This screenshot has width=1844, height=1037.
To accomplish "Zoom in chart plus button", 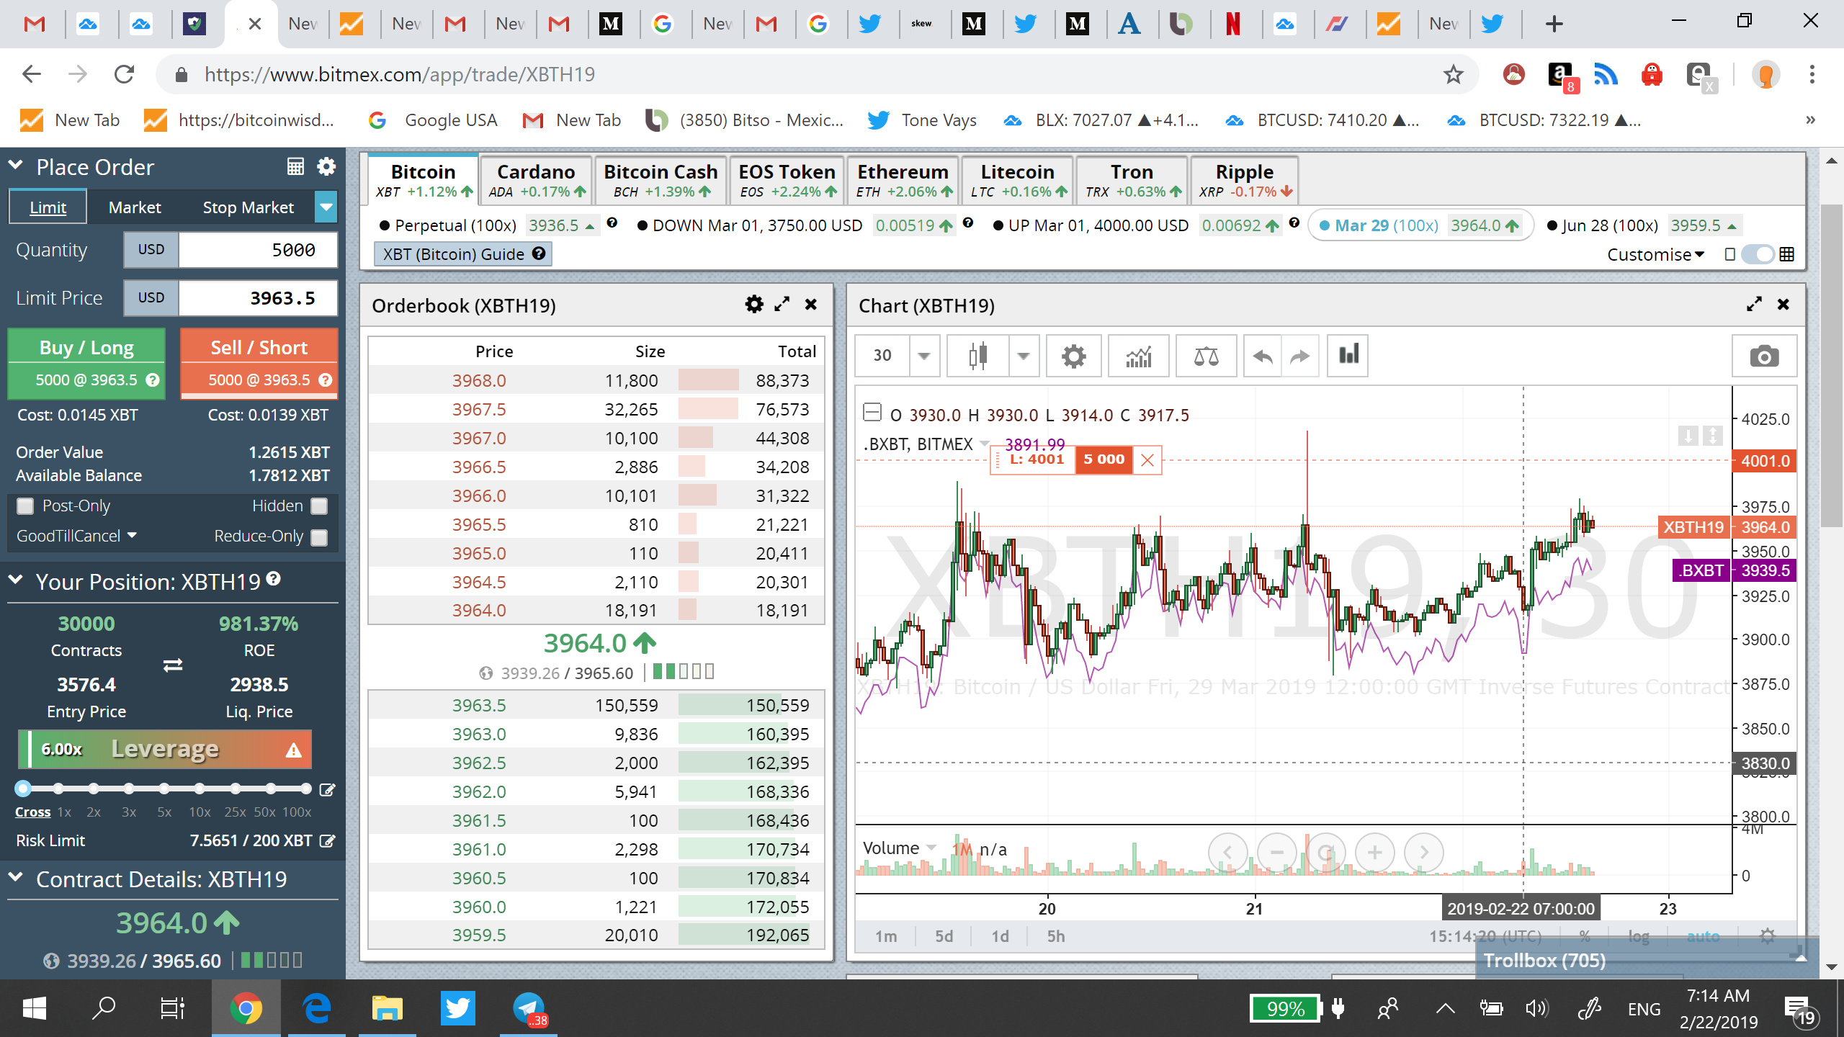I will 1374,853.
